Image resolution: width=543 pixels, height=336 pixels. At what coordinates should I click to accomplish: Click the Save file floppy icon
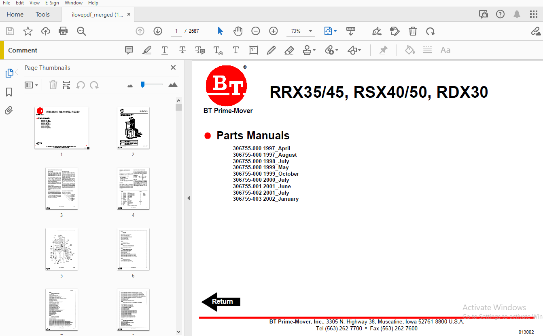point(10,31)
